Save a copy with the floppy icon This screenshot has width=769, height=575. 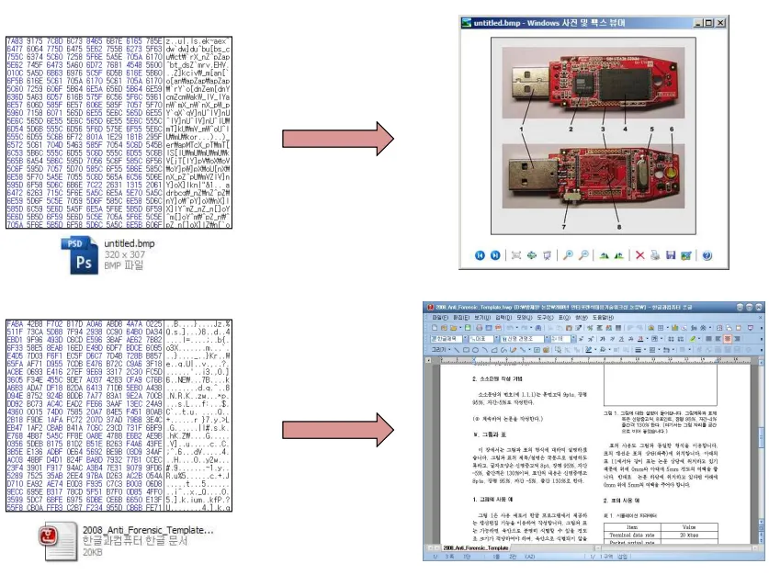pos(671,255)
